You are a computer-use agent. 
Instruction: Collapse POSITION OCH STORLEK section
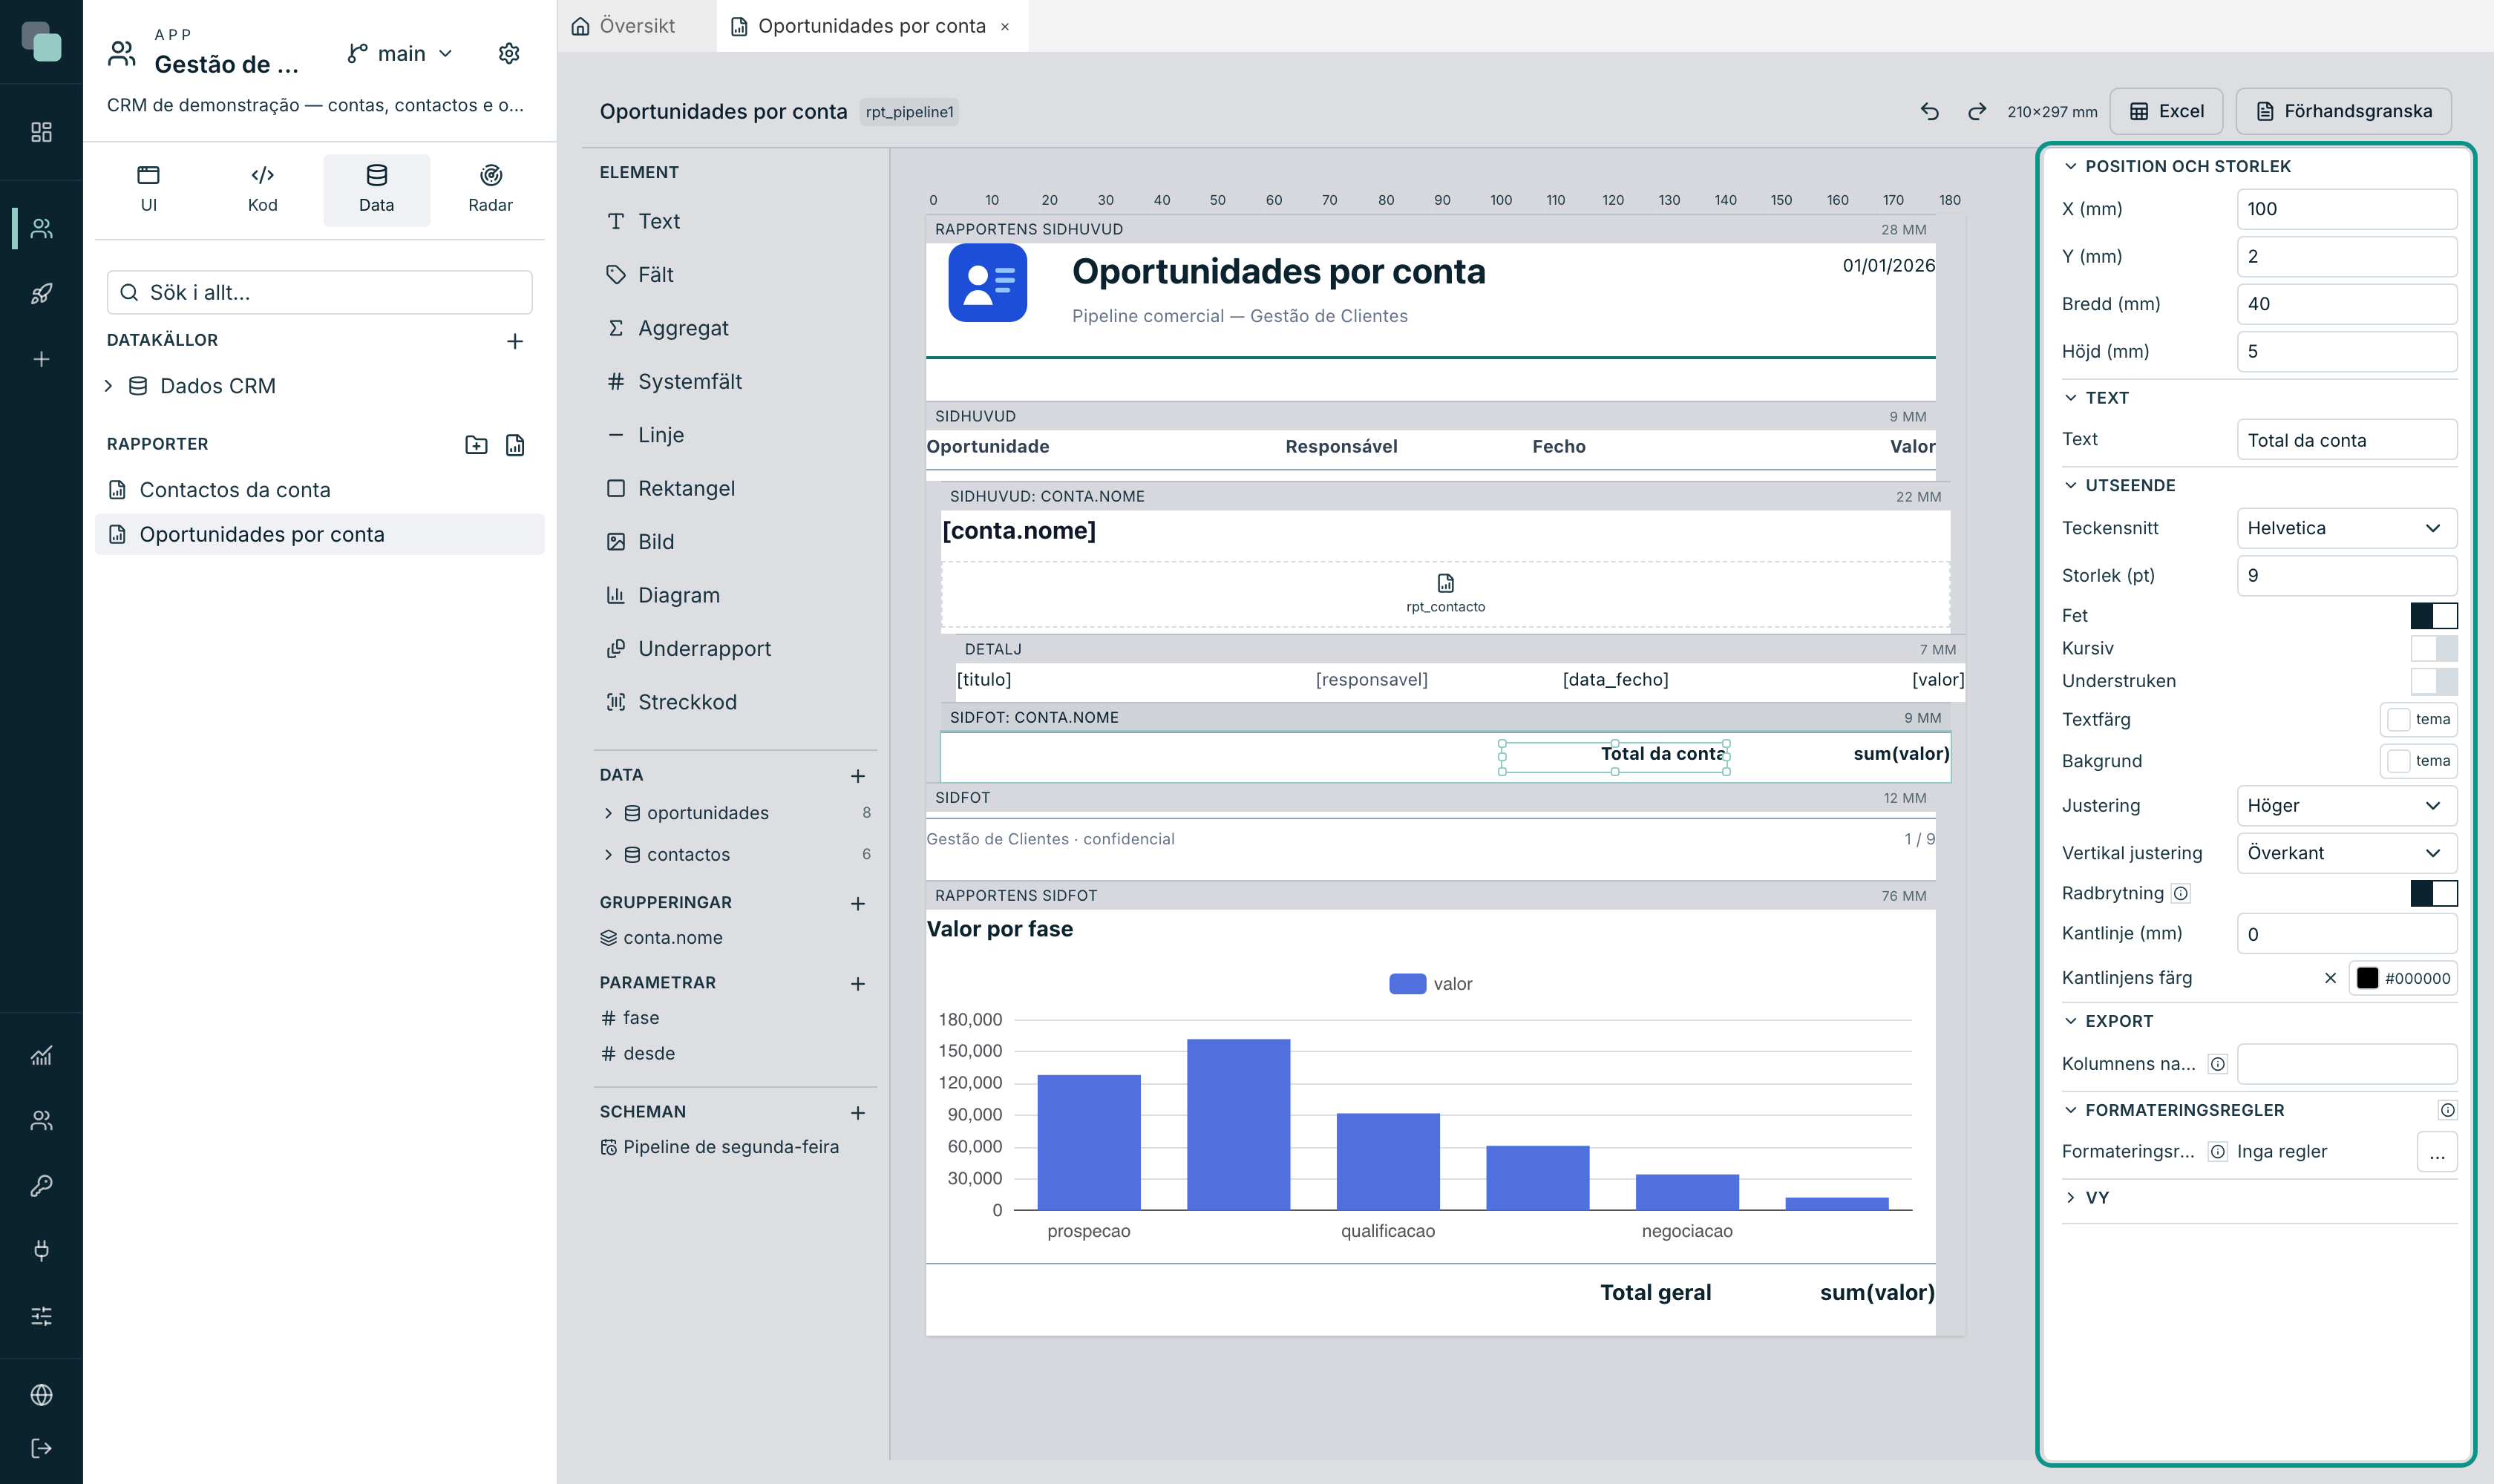(2071, 166)
